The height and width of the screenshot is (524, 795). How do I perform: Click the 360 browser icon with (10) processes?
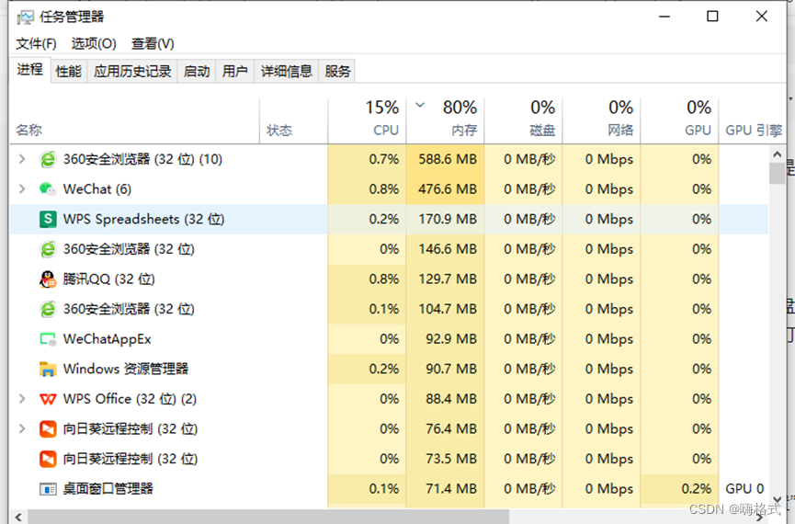48,159
